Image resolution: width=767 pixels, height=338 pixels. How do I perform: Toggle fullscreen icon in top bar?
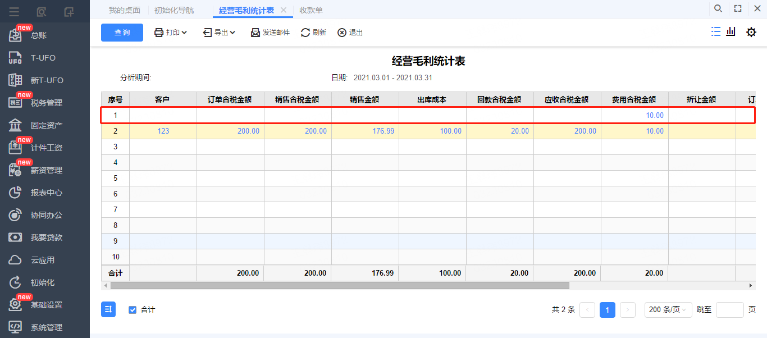[738, 8]
